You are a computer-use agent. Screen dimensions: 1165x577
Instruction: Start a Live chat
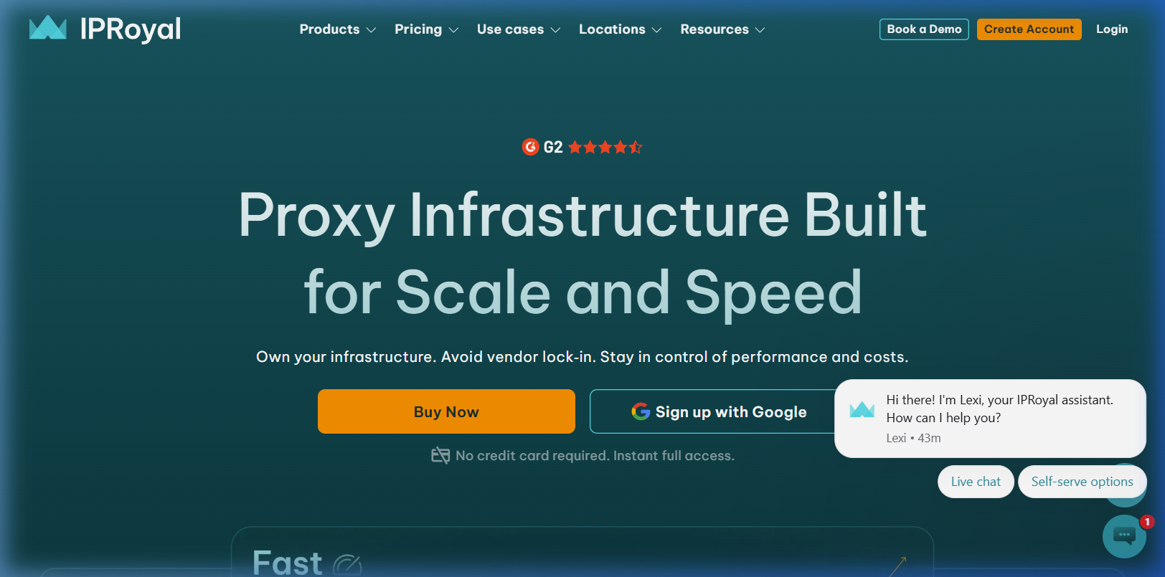[976, 482]
